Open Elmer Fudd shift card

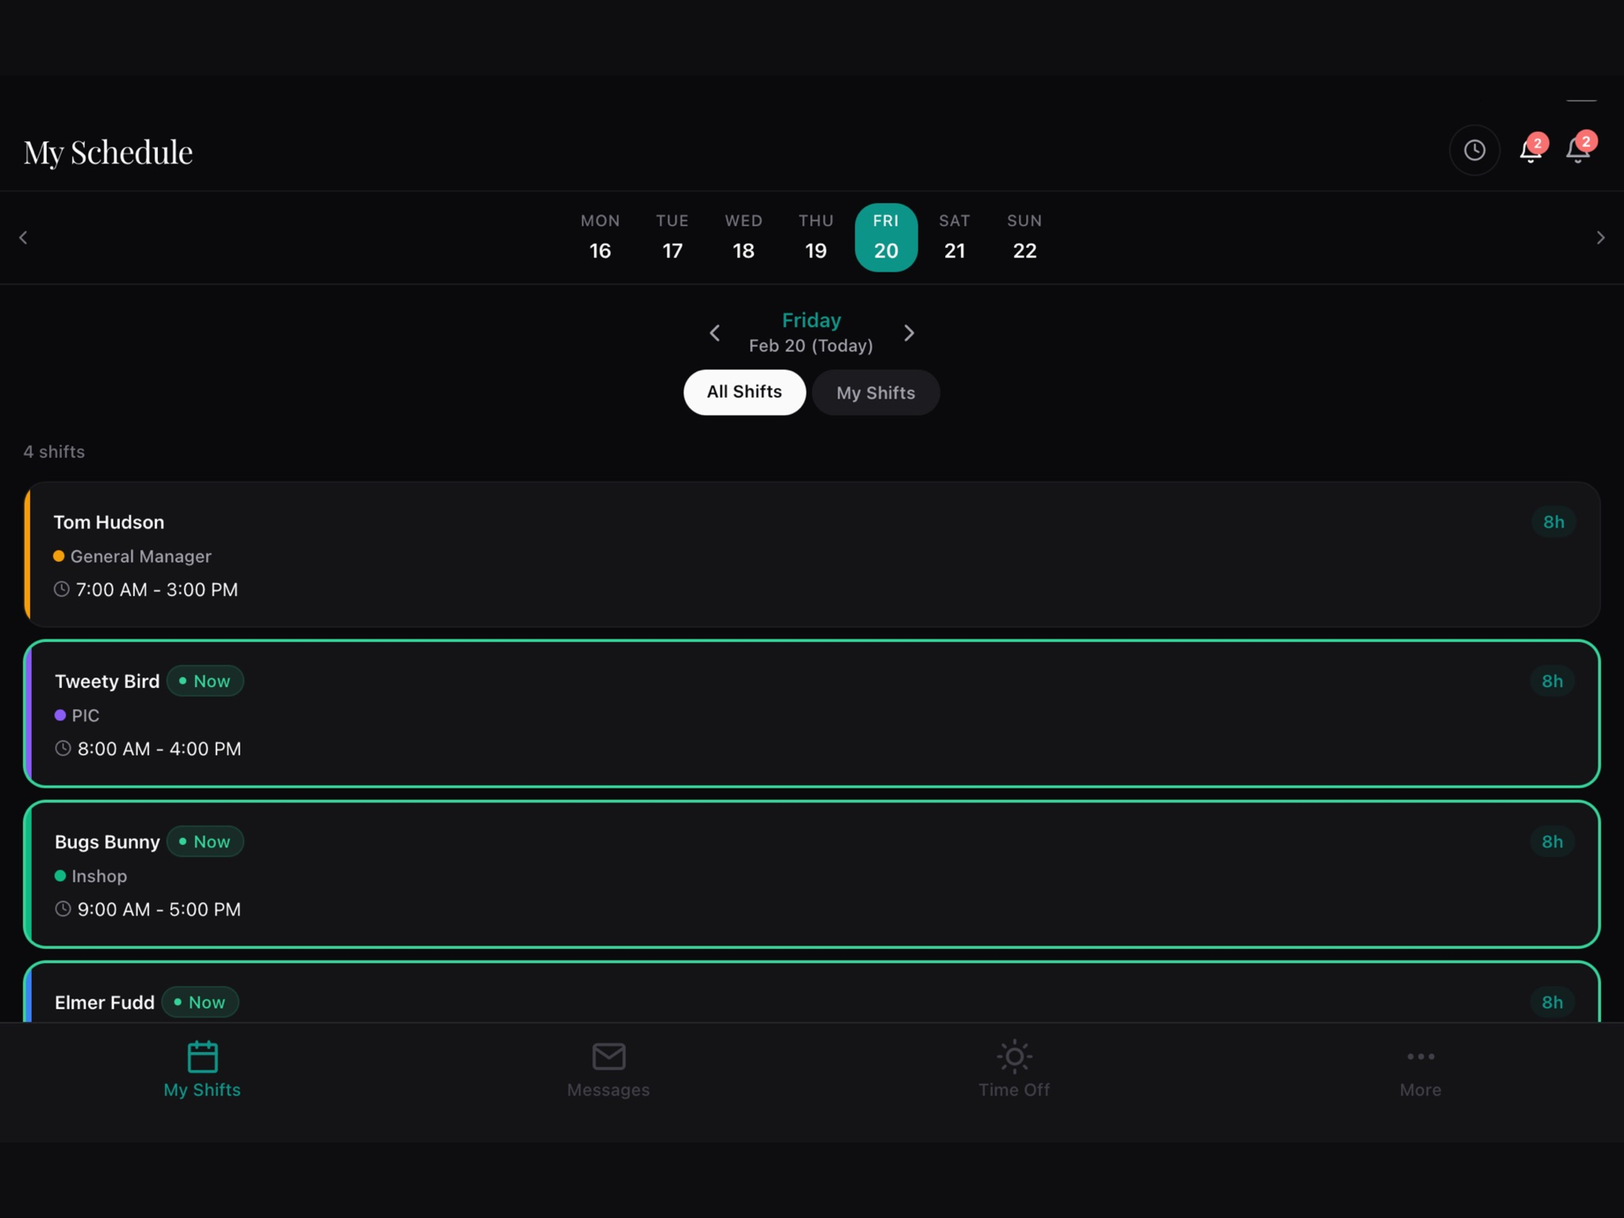pyautogui.click(x=812, y=992)
